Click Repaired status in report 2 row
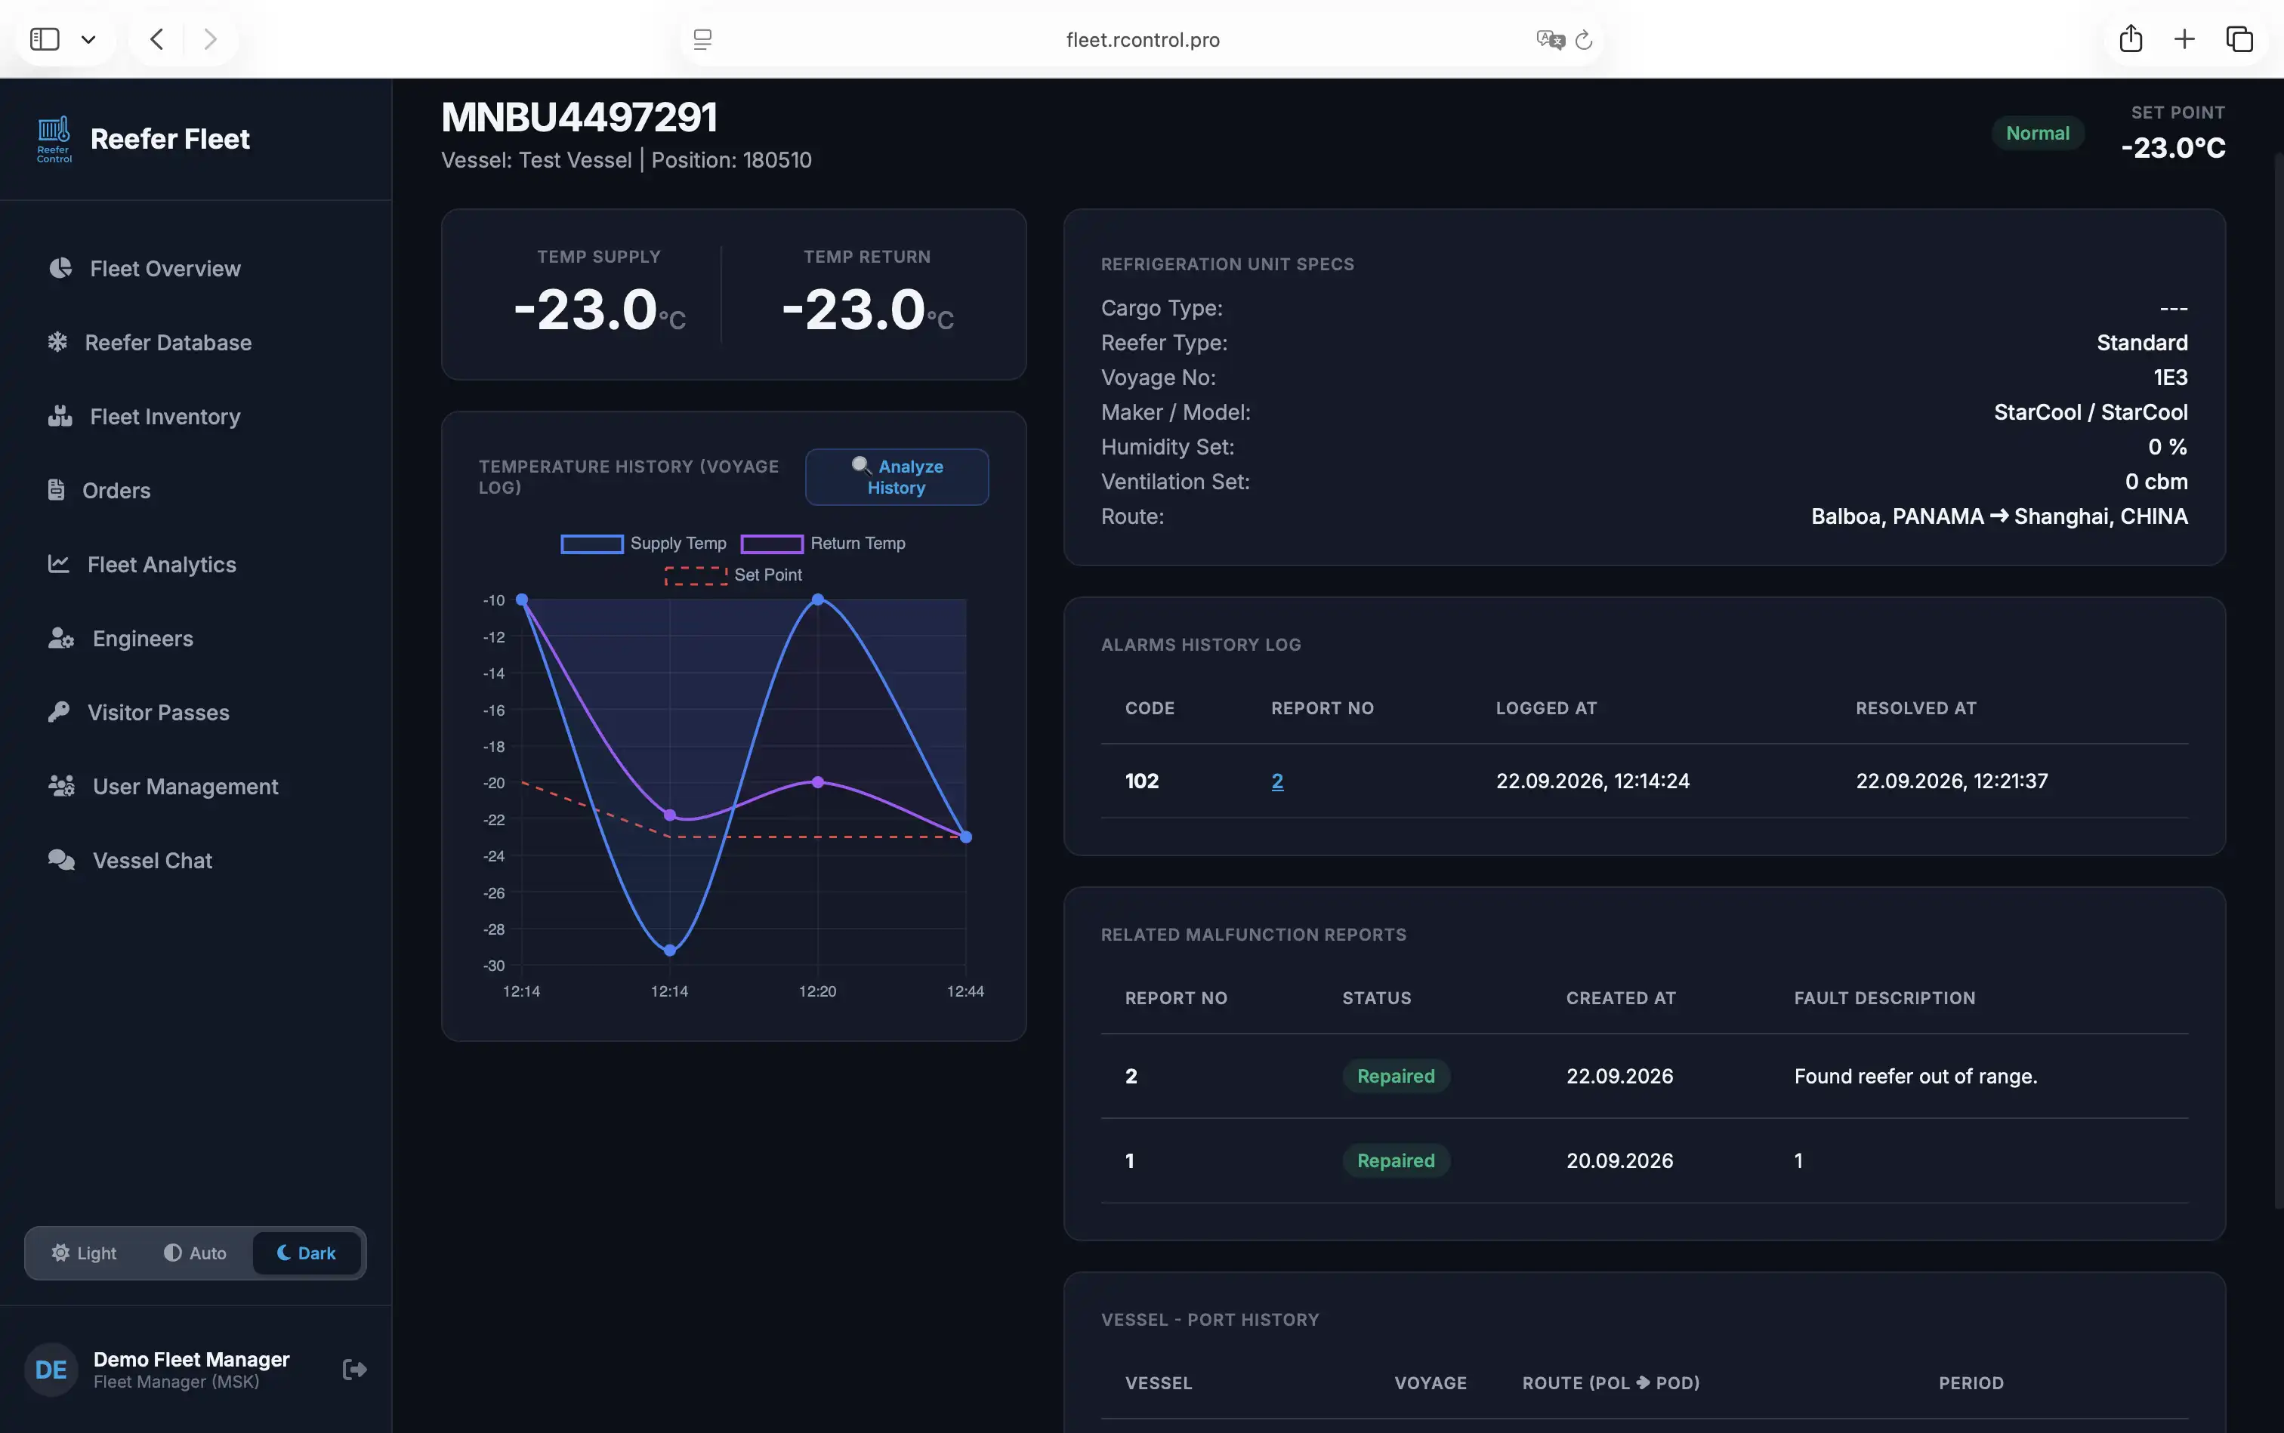 coord(1396,1076)
